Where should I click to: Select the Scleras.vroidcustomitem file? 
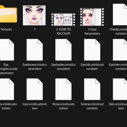[x=92, y=89]
